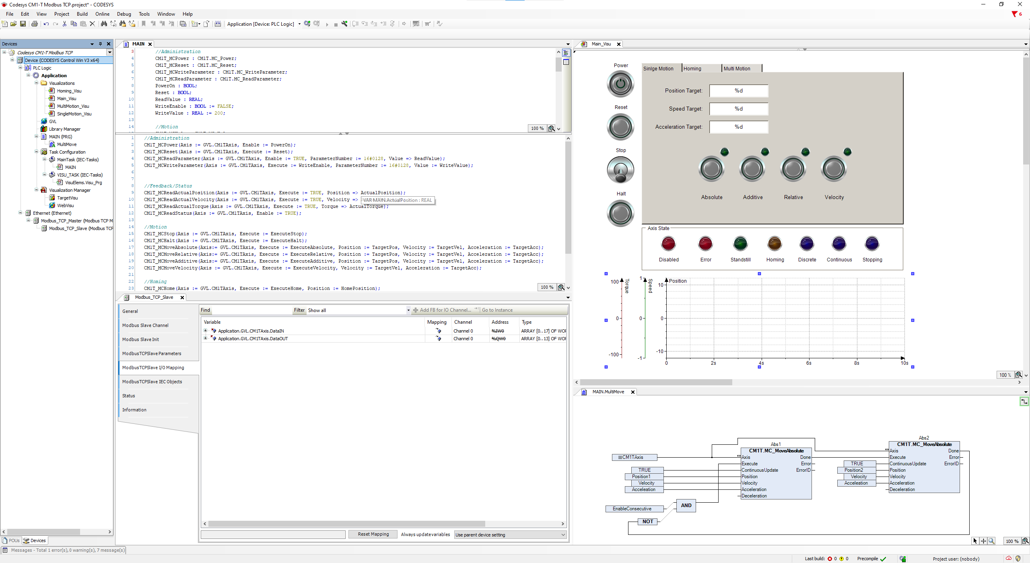Viewport: 1030px width, 563px height.
Task: Expand the DataIN variable mapping row
Action: (x=206, y=331)
